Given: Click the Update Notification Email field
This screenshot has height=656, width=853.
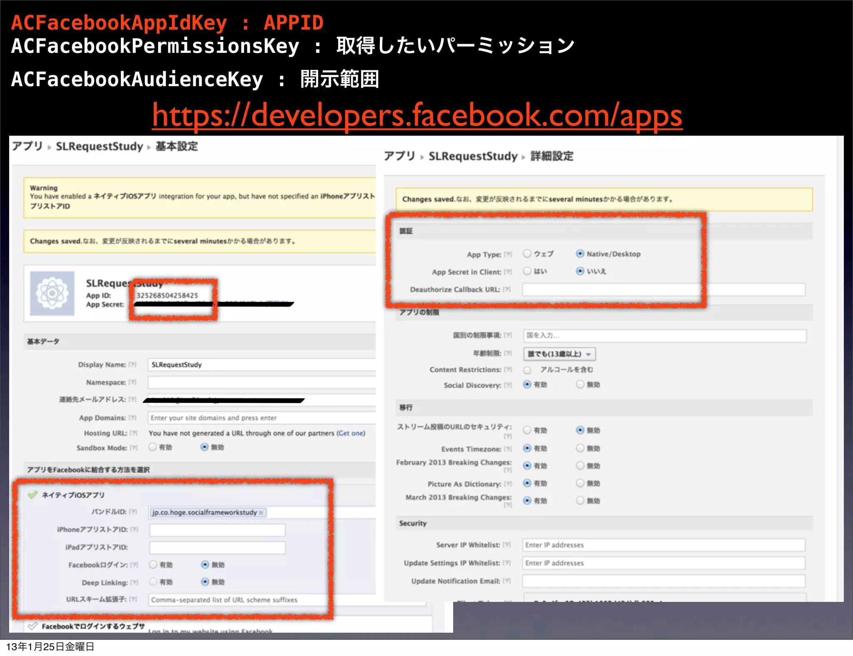Looking at the screenshot, I should 664,581.
